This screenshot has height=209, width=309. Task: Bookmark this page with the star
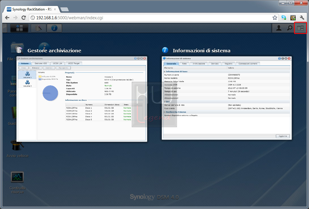click(275, 18)
